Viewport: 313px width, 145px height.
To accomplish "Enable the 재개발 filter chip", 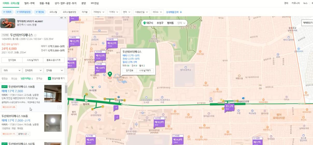I will (x=85, y=12).
